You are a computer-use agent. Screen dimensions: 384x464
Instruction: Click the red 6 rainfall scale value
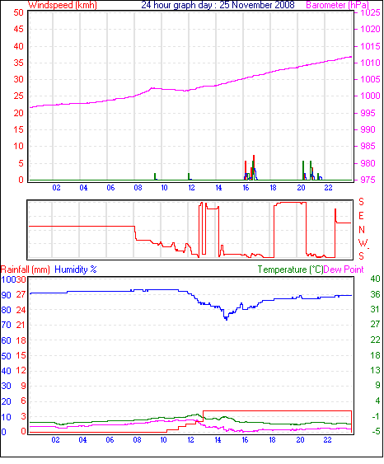pyautogui.click(x=23, y=401)
